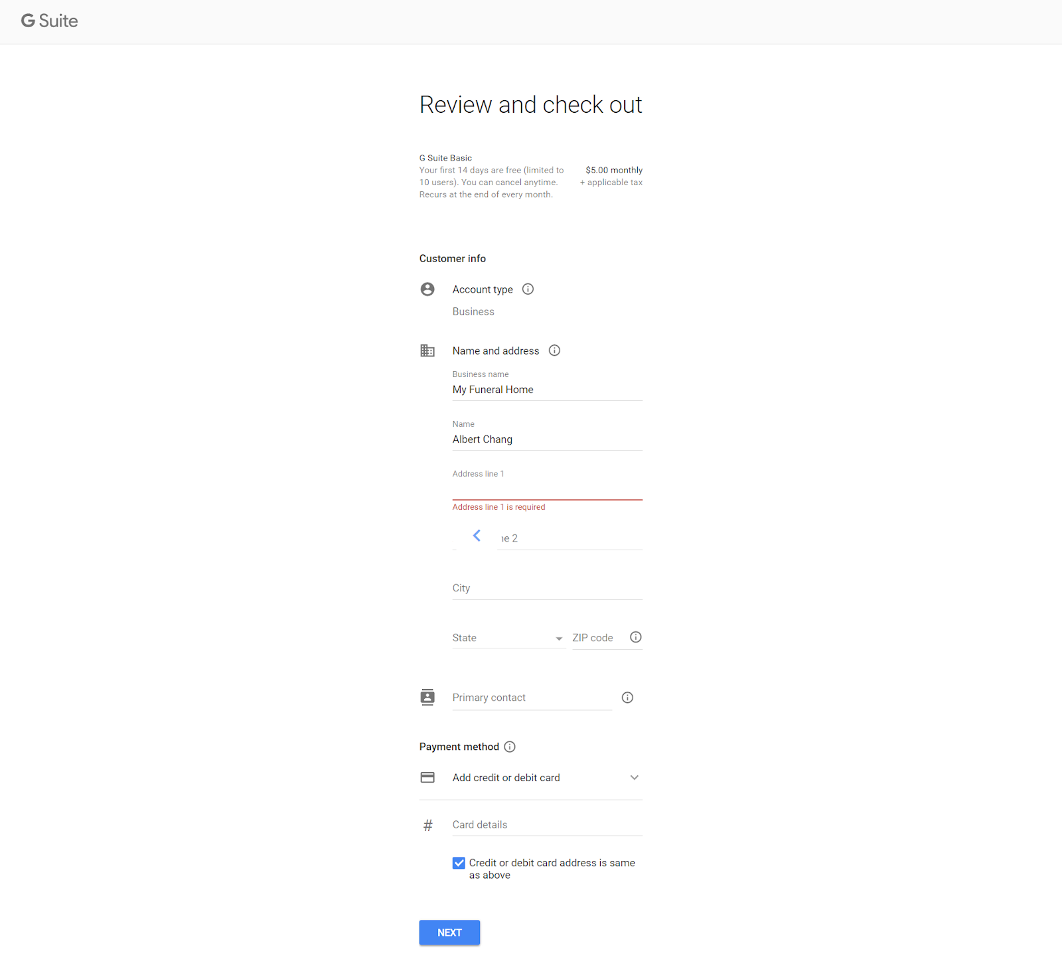Click the account type person icon
Screen dimensions: 1062x977
pos(427,289)
